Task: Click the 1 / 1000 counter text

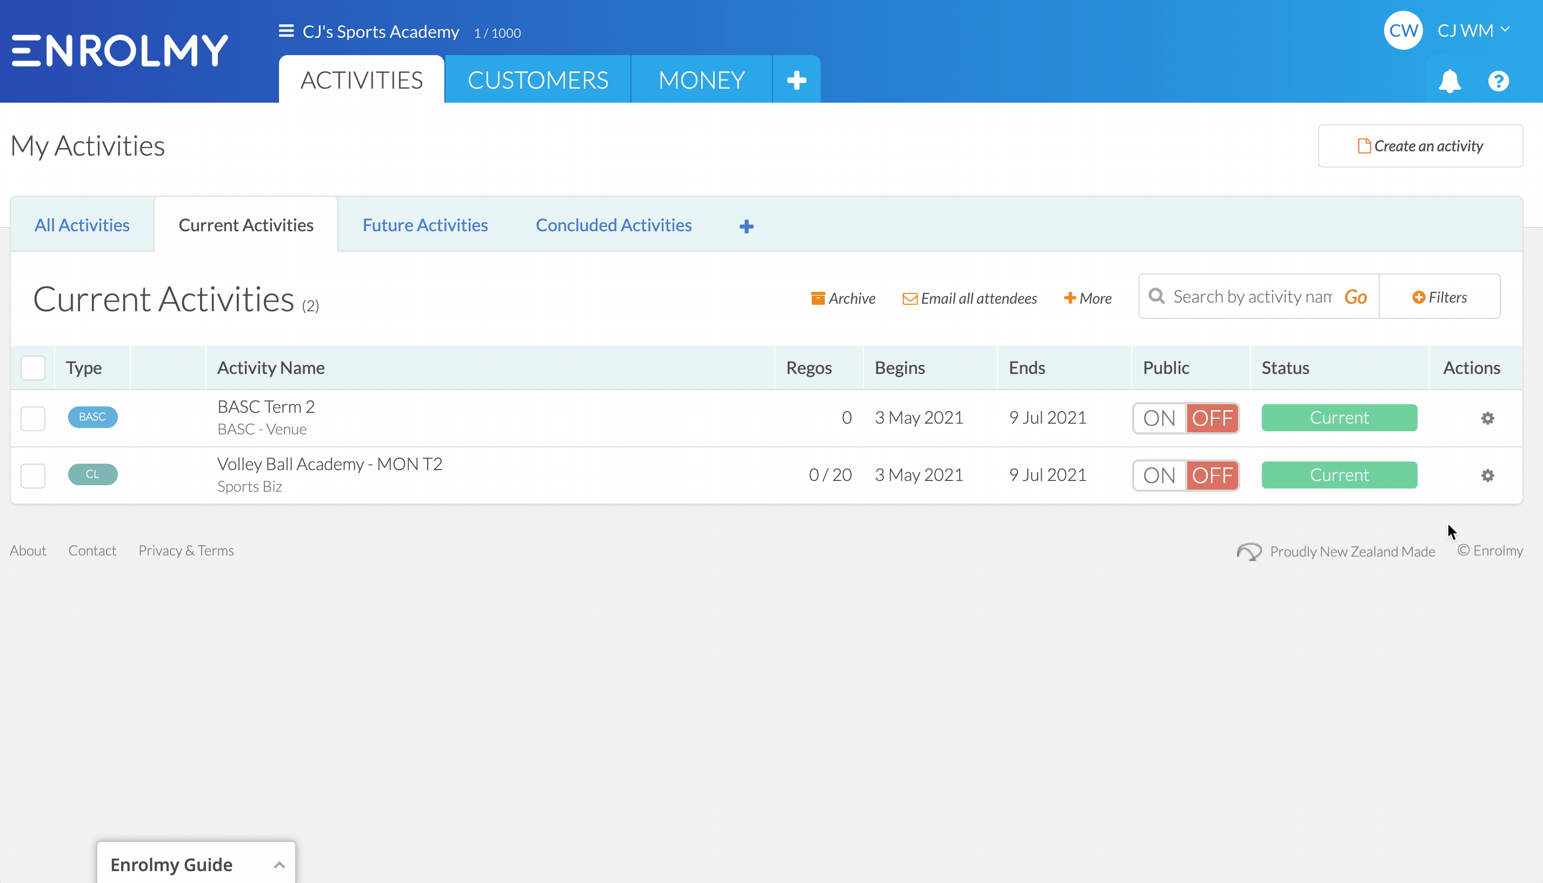Action: (x=497, y=33)
